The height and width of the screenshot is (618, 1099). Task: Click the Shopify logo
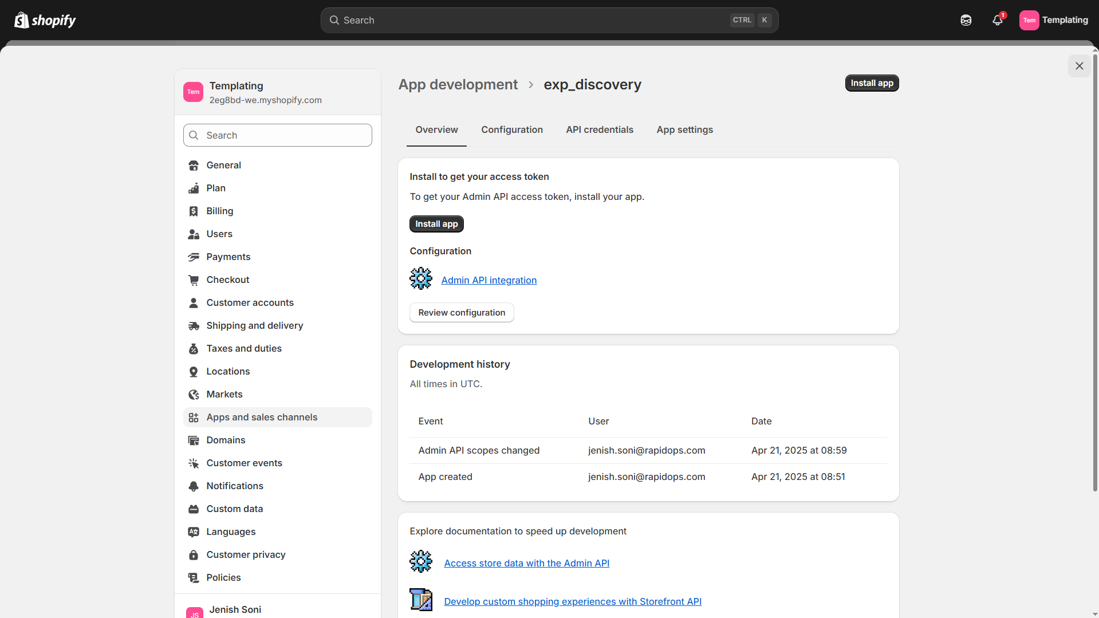(x=45, y=20)
